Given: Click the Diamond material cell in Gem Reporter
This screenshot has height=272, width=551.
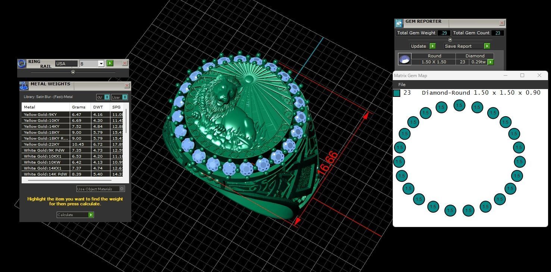Looking at the screenshot, I should tap(475, 56).
